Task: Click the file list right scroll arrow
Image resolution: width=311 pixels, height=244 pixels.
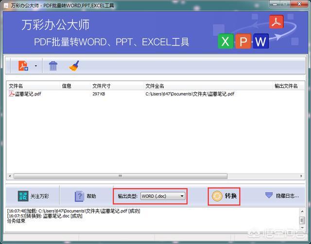Action: [301, 176]
